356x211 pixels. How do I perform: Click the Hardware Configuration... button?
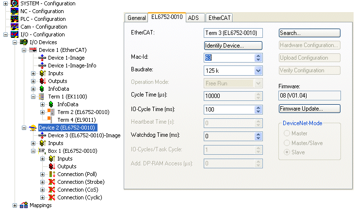point(309,45)
